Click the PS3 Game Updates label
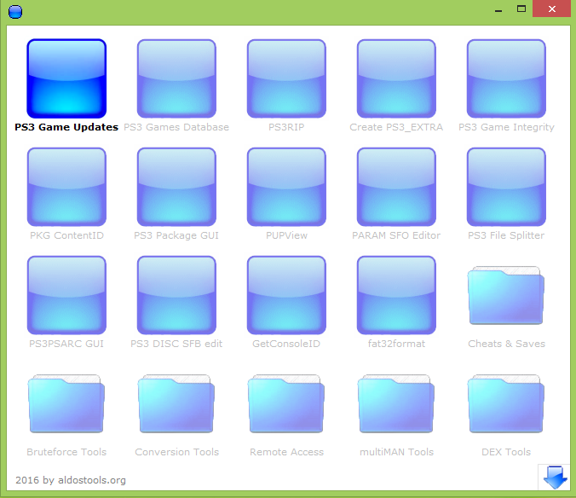The width and height of the screenshot is (576, 498). 66,127
